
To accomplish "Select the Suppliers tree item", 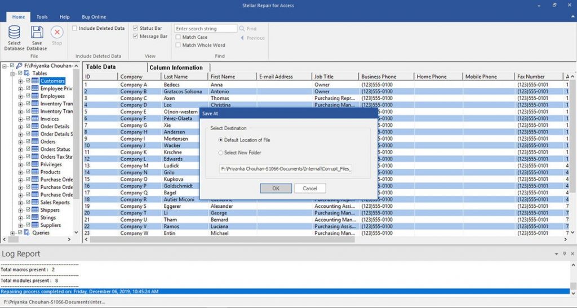I will tap(50, 225).
